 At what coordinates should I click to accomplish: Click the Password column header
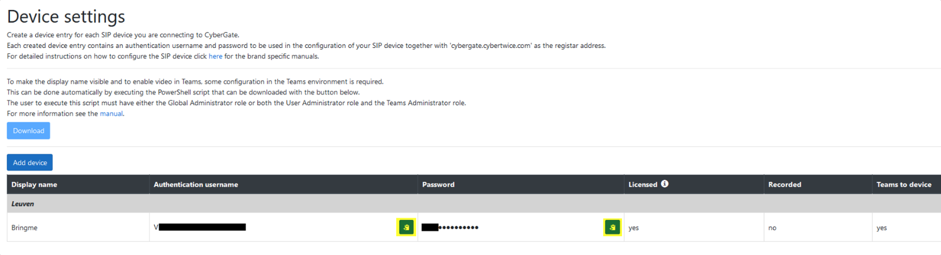click(x=438, y=185)
